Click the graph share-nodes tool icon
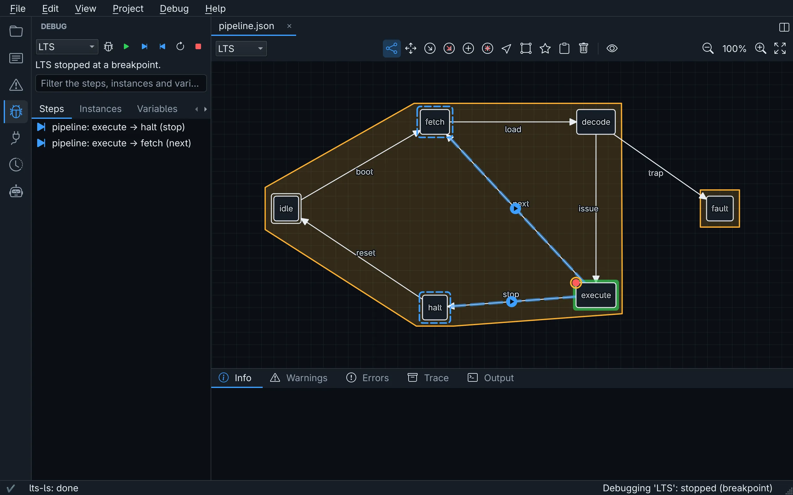 pyautogui.click(x=392, y=49)
